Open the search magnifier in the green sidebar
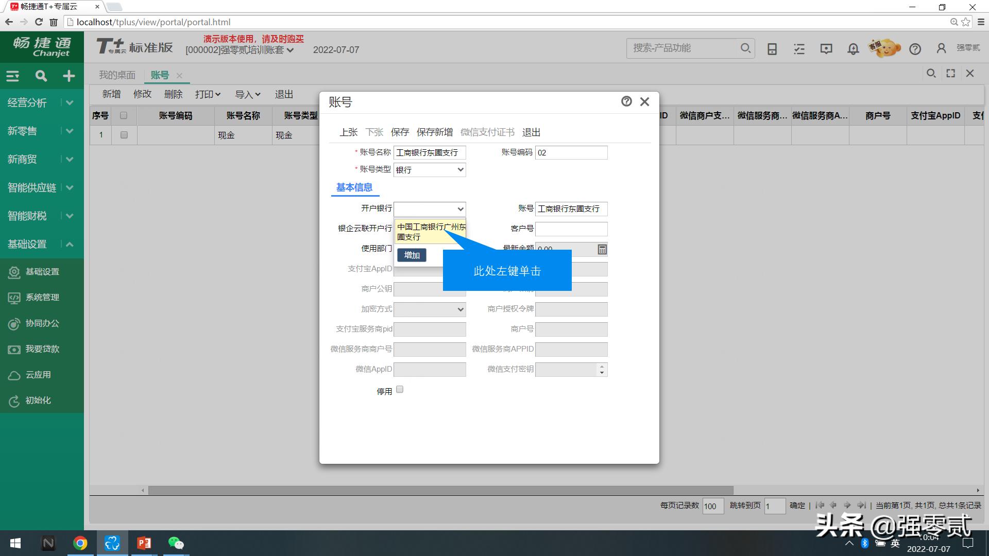 click(x=41, y=76)
